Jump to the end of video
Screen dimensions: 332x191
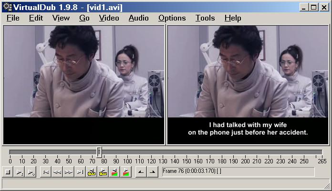point(80,172)
